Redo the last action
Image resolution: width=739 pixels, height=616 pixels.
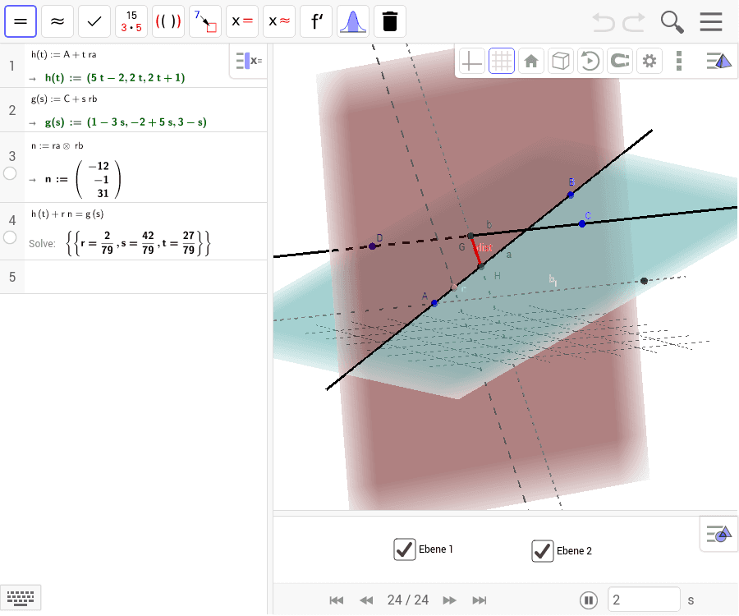[633, 21]
